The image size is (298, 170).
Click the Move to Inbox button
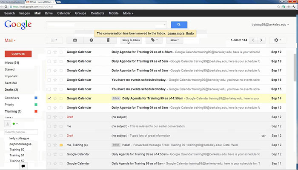(131, 40)
